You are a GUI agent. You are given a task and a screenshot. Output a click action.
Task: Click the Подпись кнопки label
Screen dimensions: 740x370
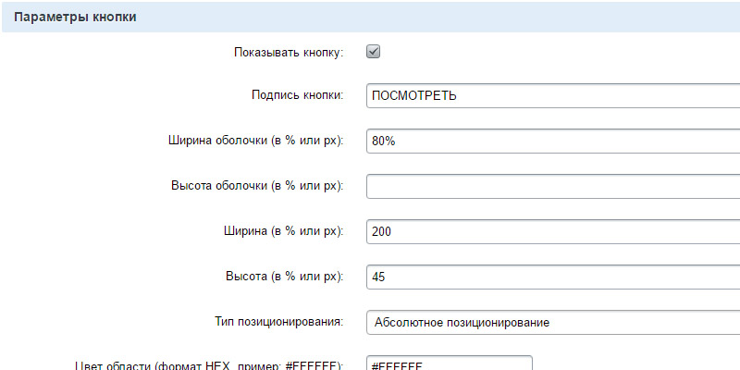pos(297,95)
